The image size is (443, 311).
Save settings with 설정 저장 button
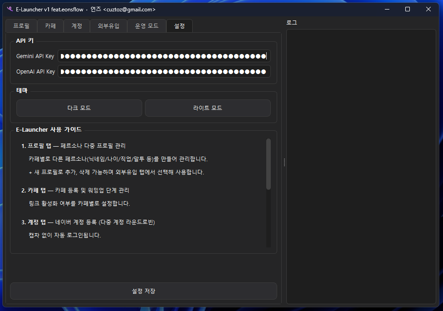tap(144, 291)
